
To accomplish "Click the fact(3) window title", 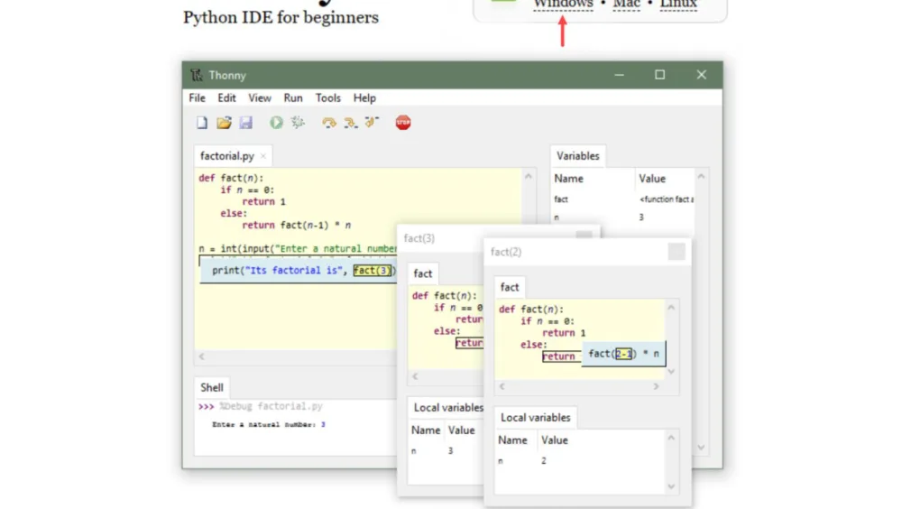I will click(419, 238).
